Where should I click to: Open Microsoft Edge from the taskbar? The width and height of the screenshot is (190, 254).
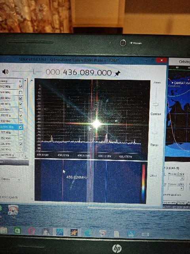coord(88,233)
